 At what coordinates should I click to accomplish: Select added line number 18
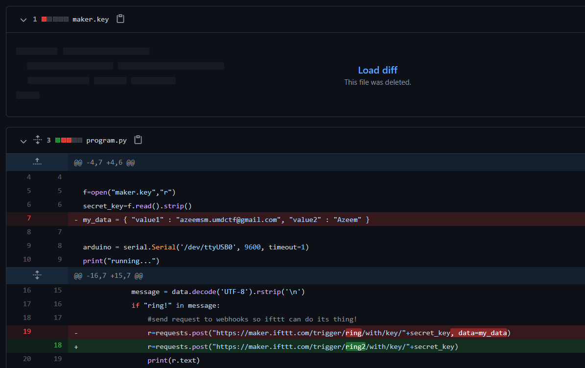coord(57,345)
